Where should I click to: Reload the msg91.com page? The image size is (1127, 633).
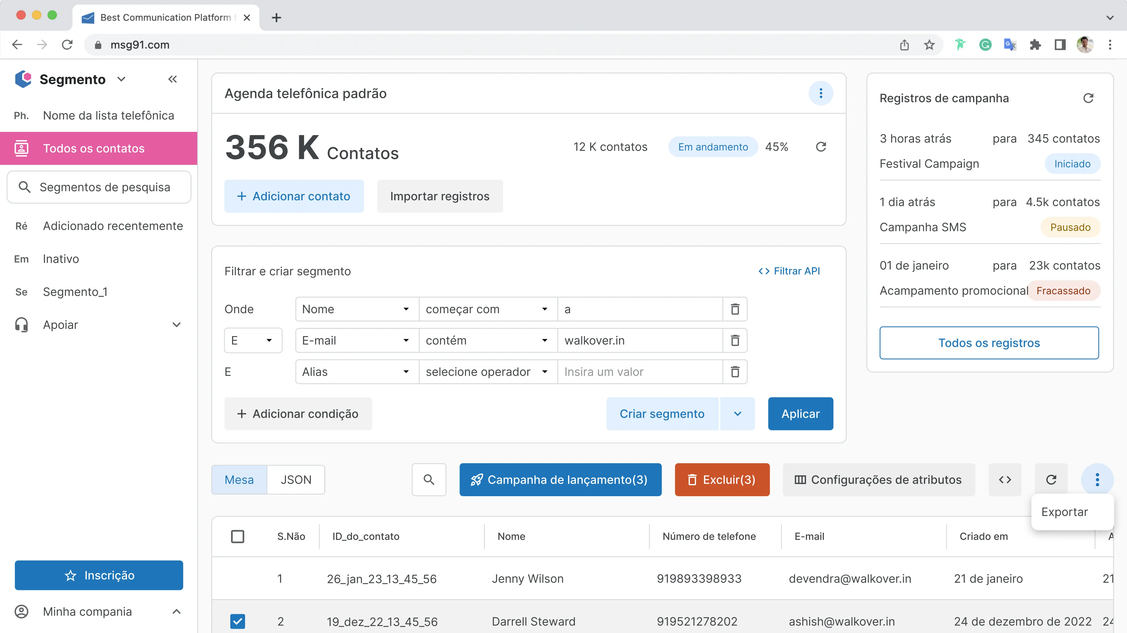click(67, 45)
